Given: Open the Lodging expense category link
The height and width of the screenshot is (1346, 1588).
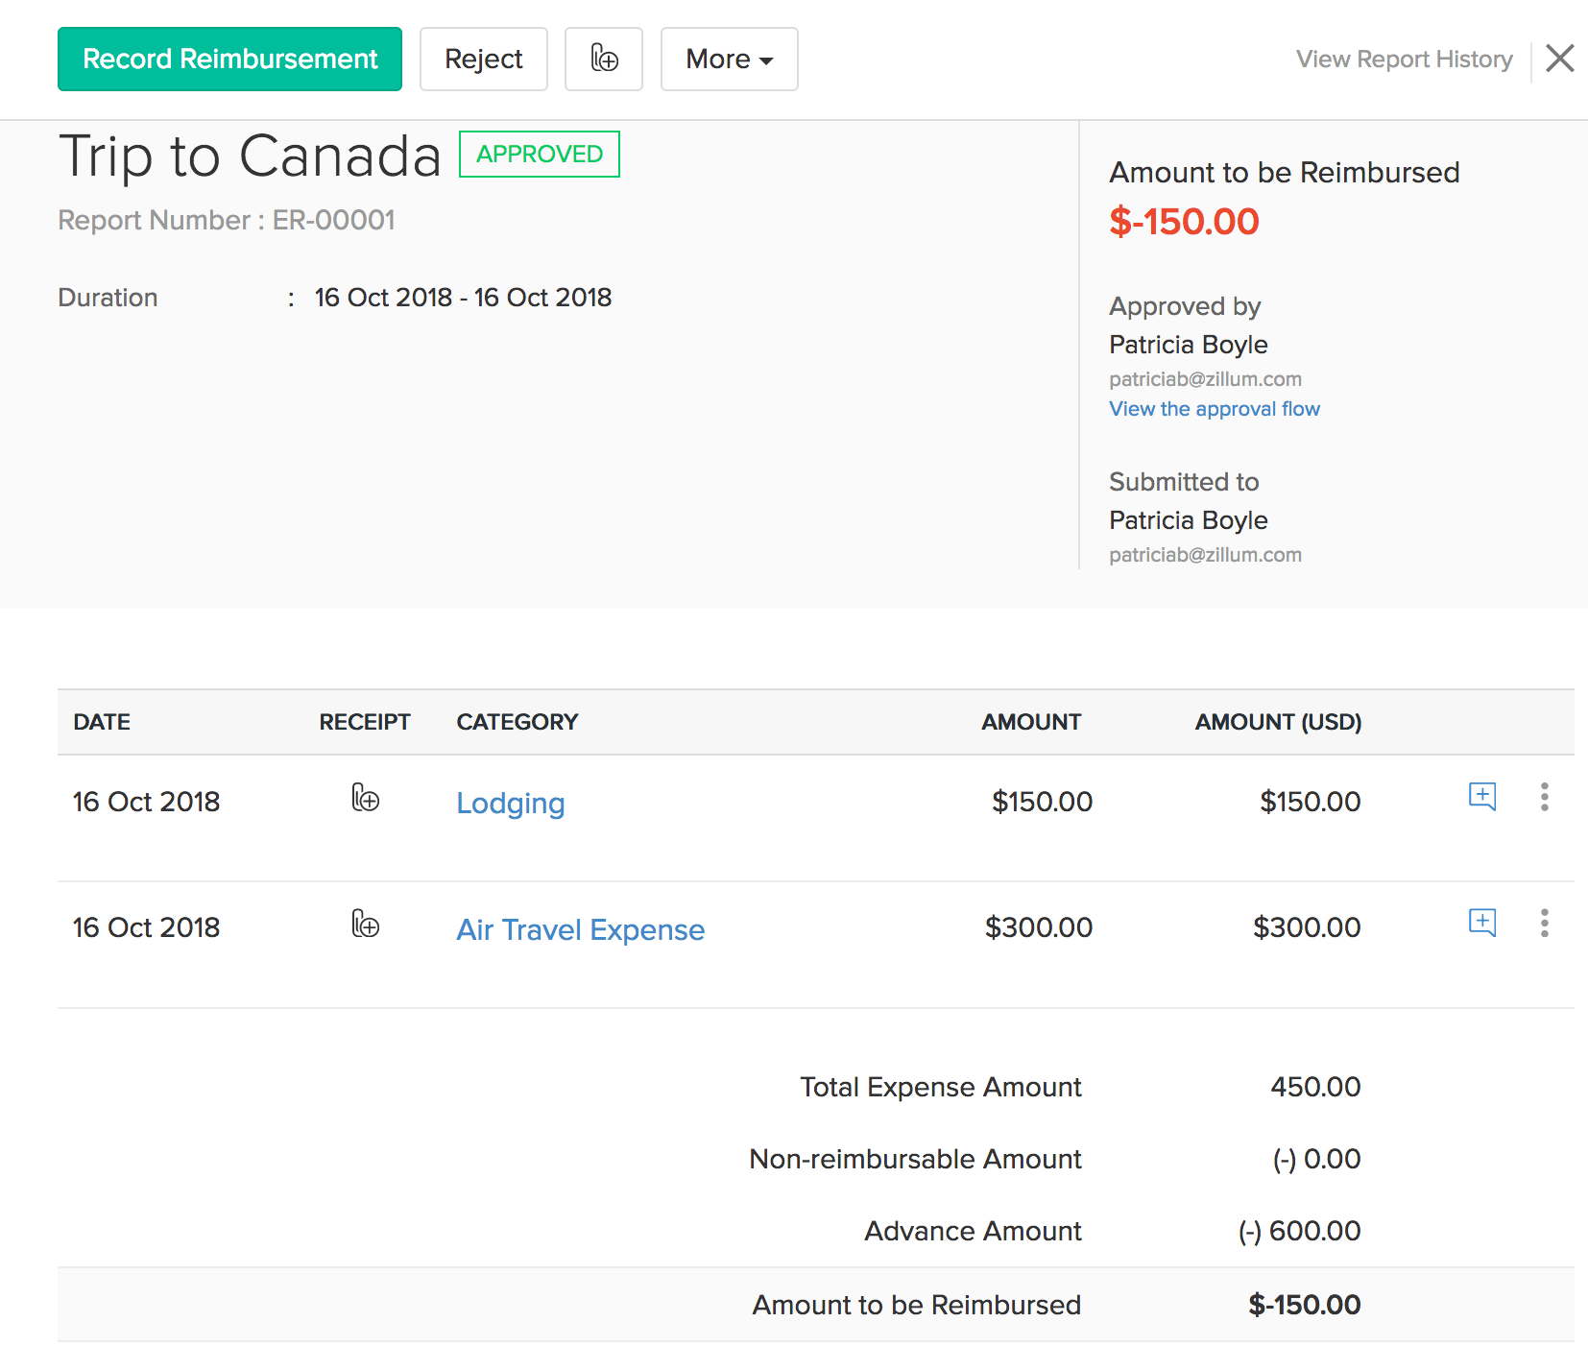Looking at the screenshot, I should pos(510,803).
